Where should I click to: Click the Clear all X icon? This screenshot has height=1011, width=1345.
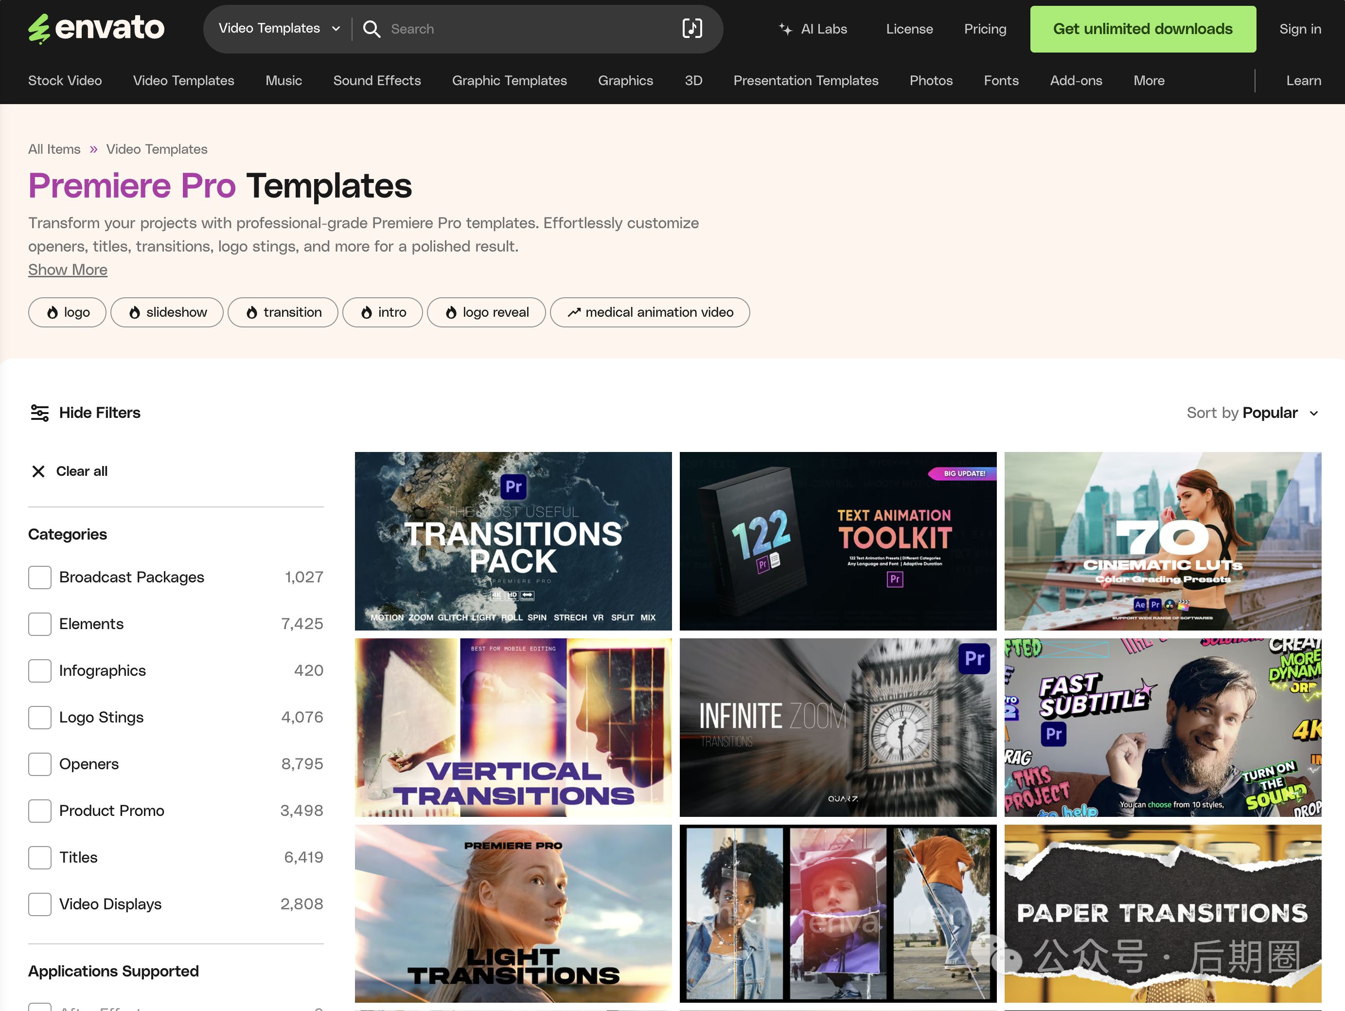point(38,471)
